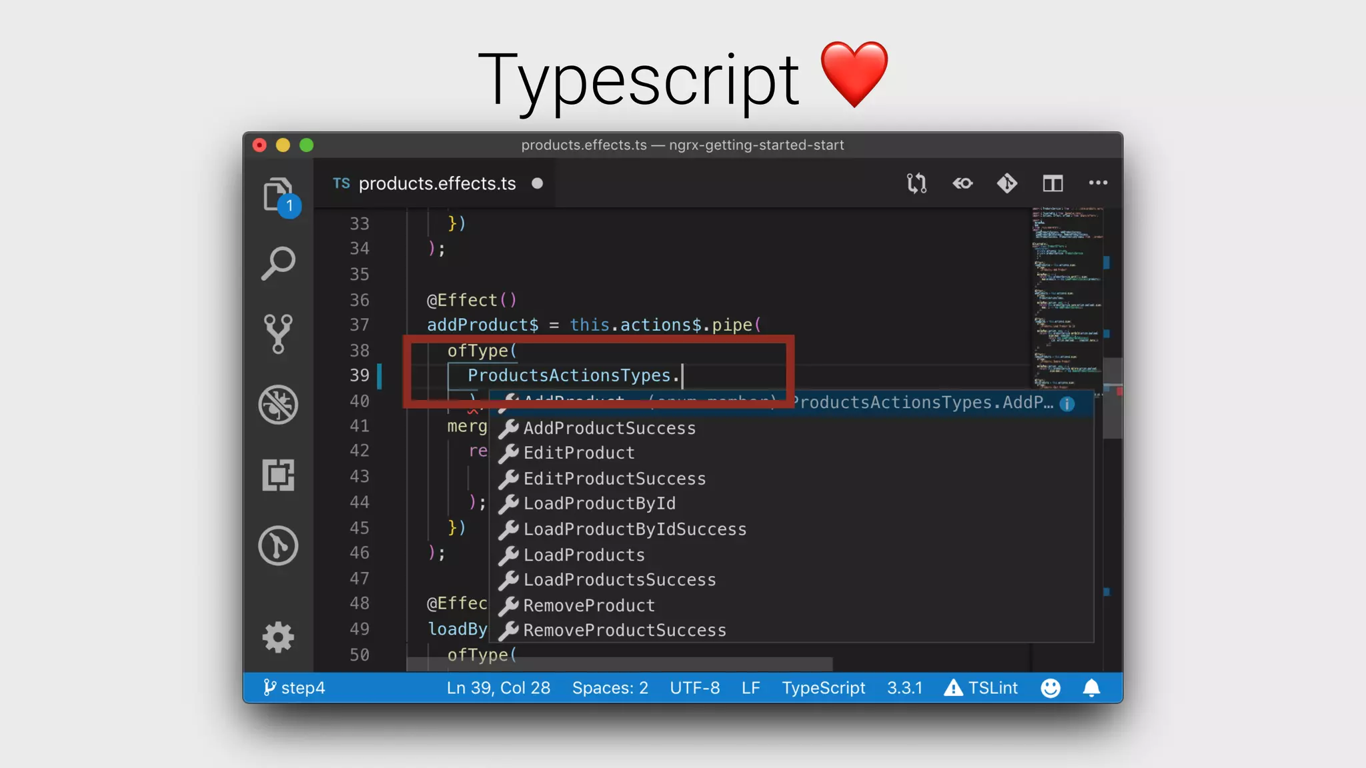Click the info icon on AddProduct suggestion
The image size is (1366, 768).
click(1067, 403)
